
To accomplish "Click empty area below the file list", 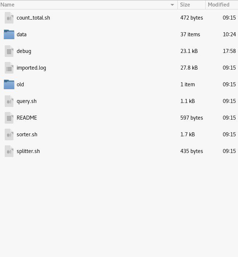I will point(119,207).
